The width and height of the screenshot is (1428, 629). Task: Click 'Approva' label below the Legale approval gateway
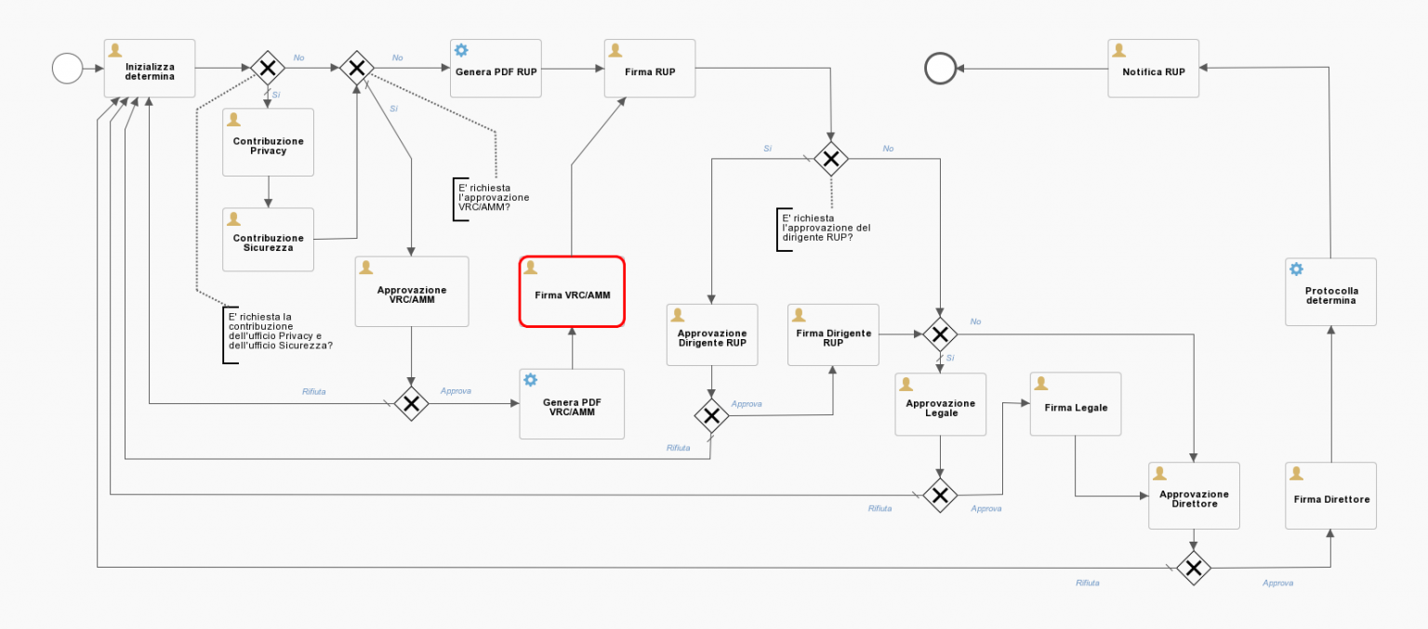click(986, 509)
